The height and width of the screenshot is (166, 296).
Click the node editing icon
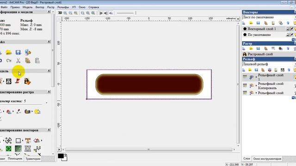tap(37, 148)
